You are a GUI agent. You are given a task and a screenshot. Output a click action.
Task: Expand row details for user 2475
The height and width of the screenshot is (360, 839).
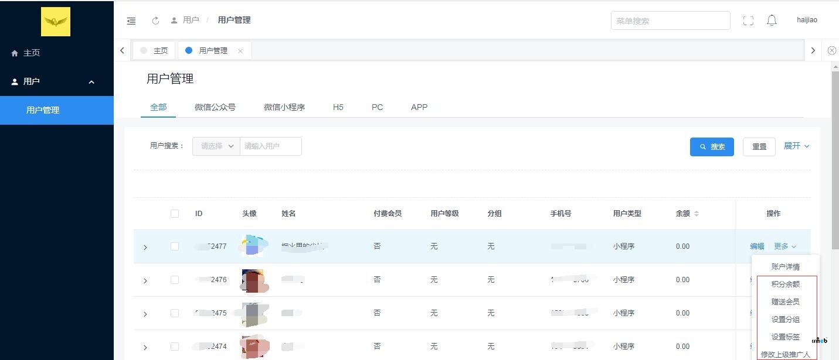click(x=145, y=314)
